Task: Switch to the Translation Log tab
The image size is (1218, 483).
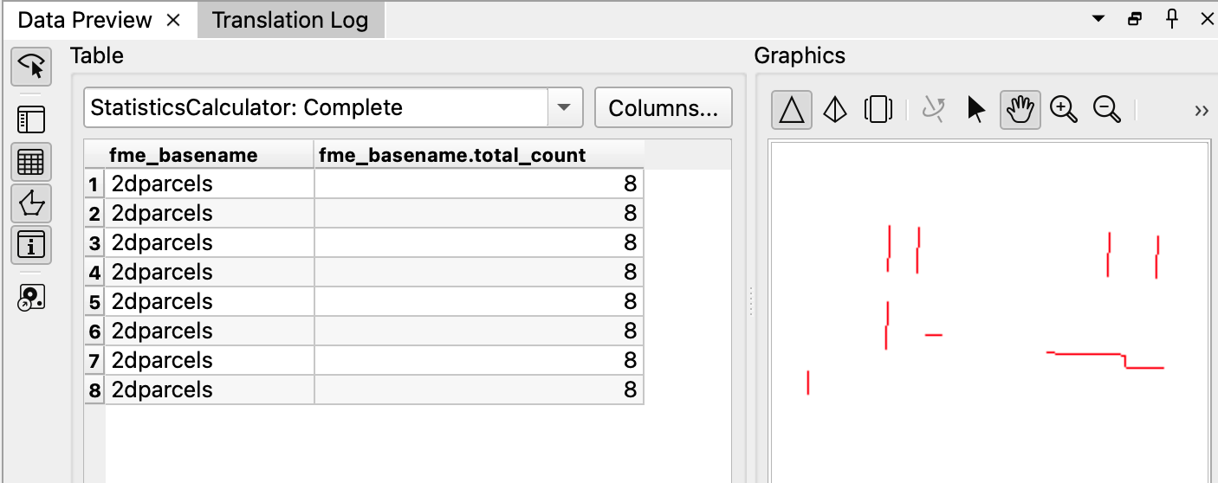Action: [x=290, y=20]
